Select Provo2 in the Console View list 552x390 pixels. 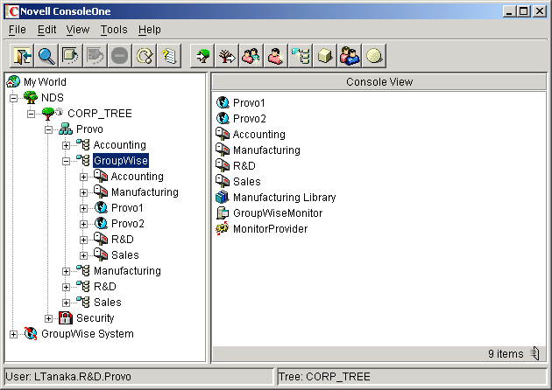click(x=249, y=118)
